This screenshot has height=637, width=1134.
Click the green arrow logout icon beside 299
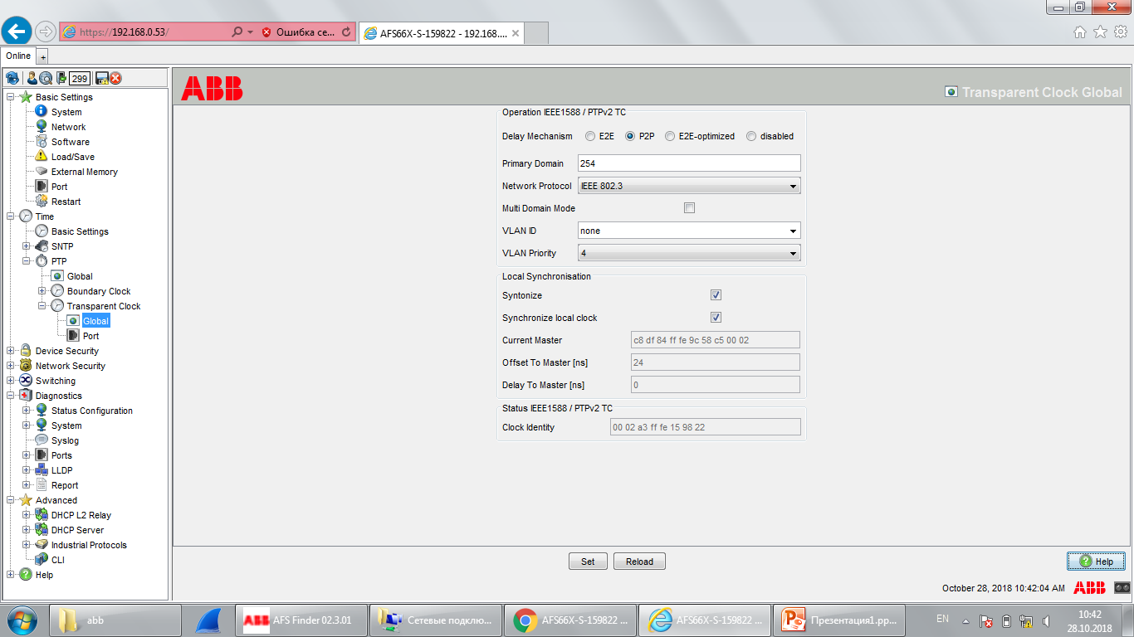tap(61, 78)
